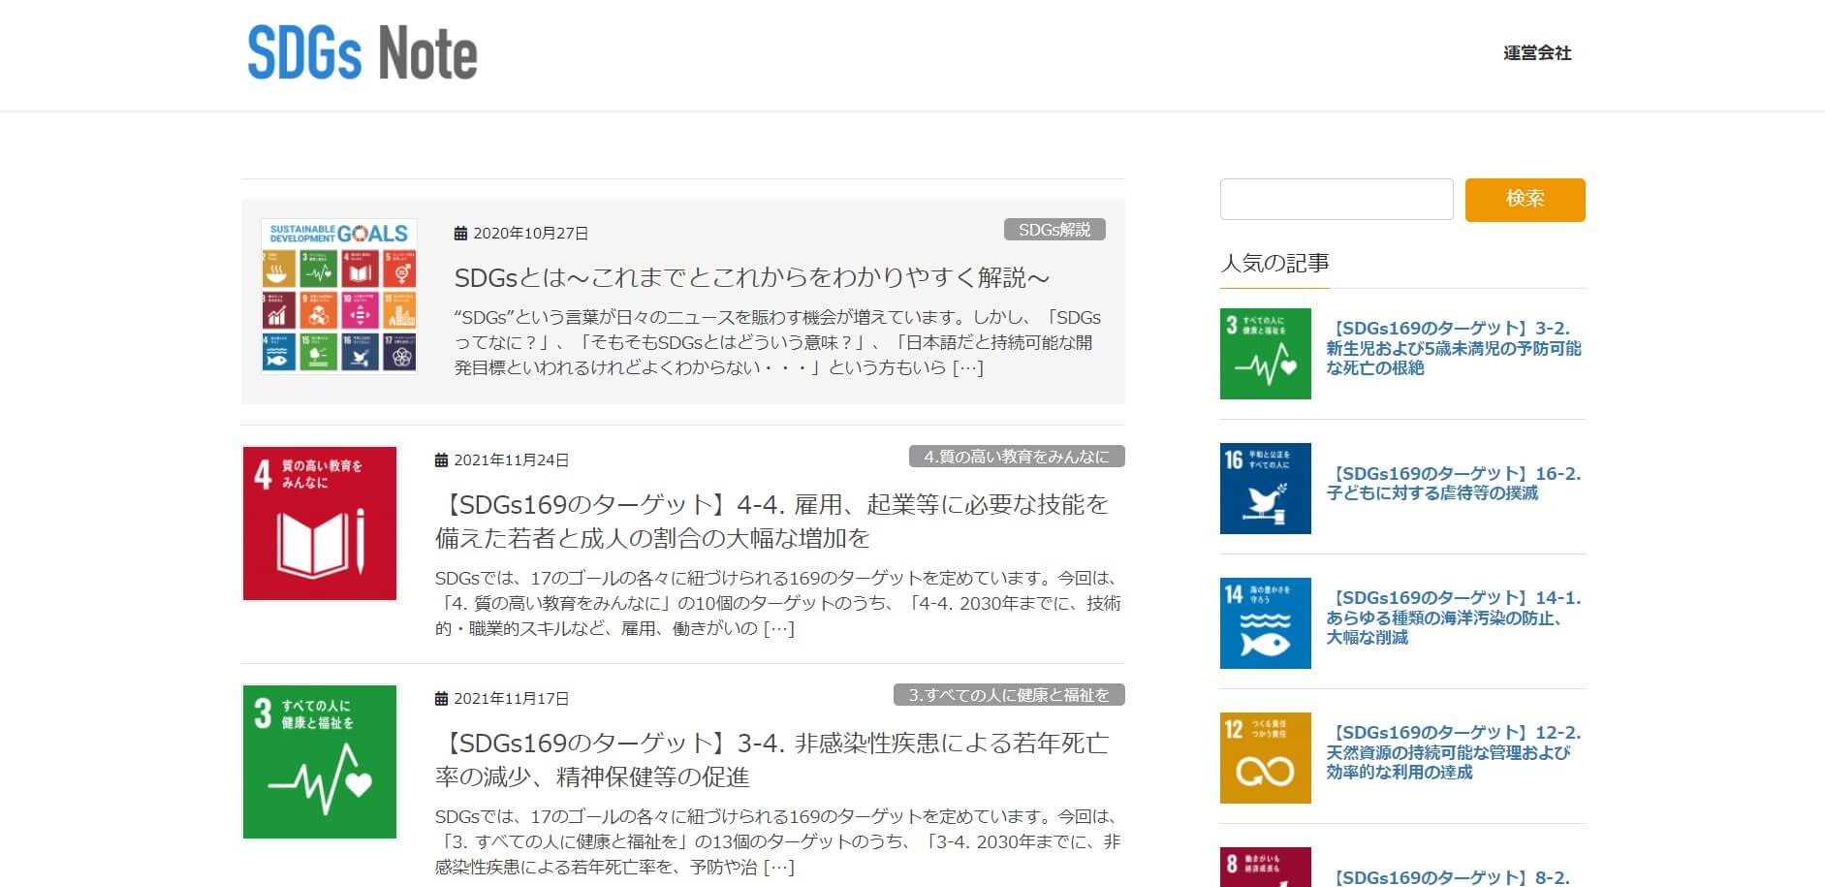This screenshot has width=1825, height=887.
Task: Click the Goal 16 peace and justice icon
Action: coord(1264,489)
